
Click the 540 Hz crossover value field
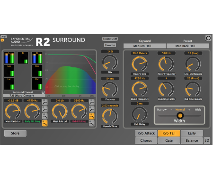click(x=167, y=53)
